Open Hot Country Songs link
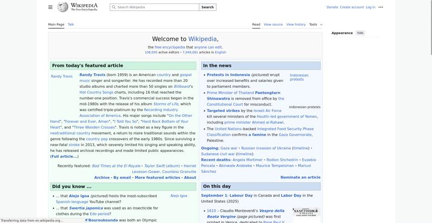This screenshot has width=432, height=223. click(97, 93)
